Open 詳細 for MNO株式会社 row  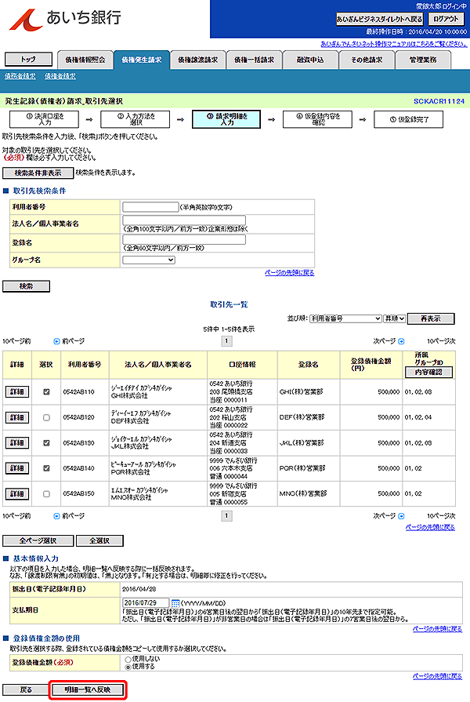point(17,494)
